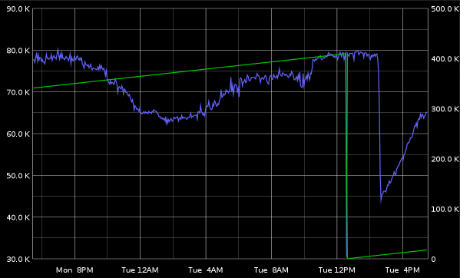Image resolution: width=460 pixels, height=278 pixels.
Task: Click the 300.0 K right axis label
Action: coord(445,109)
